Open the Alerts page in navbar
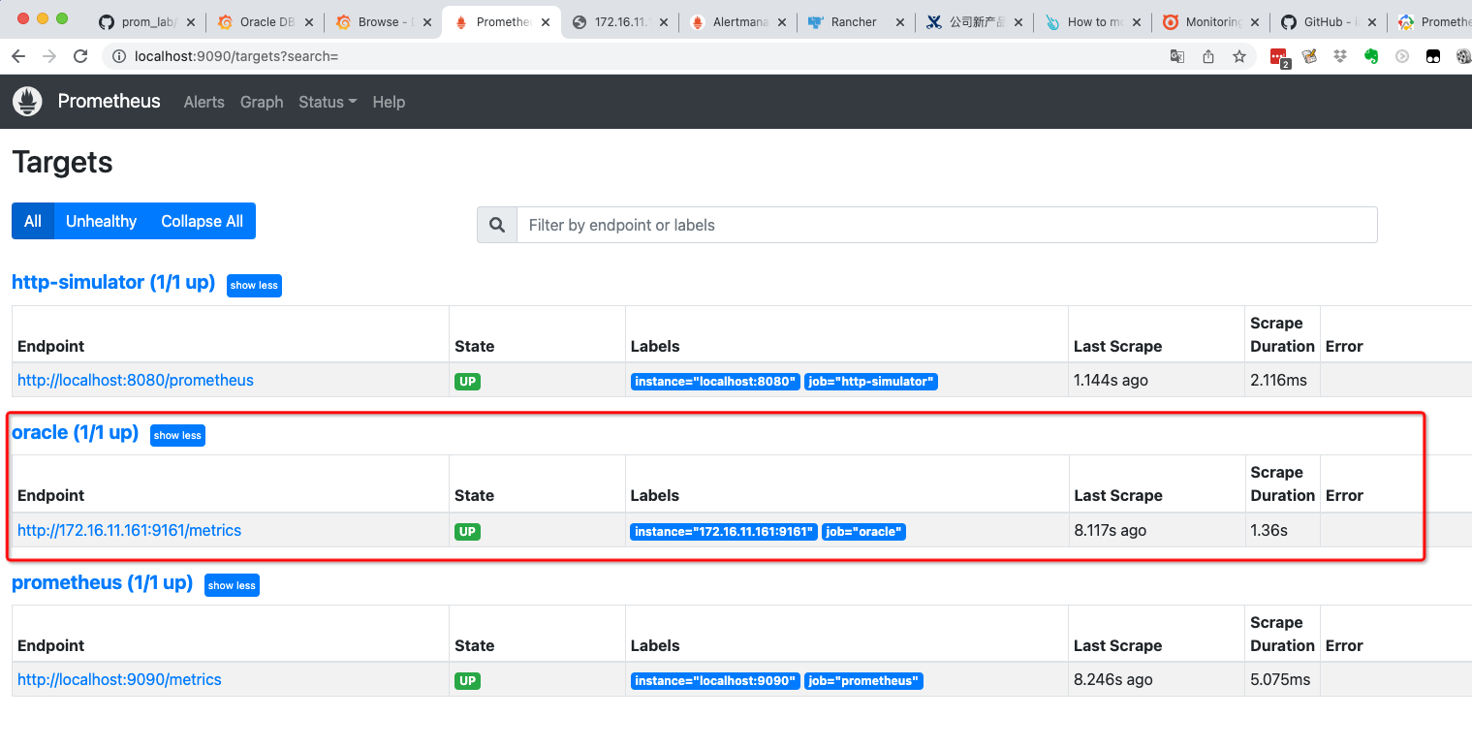Image resolution: width=1472 pixels, height=747 pixels. (x=204, y=102)
